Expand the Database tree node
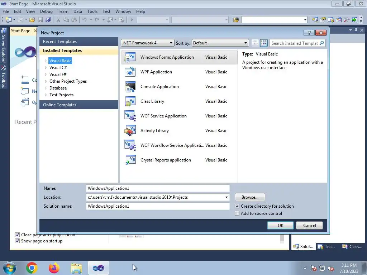Screen dimensions: 367x275 (46, 88)
